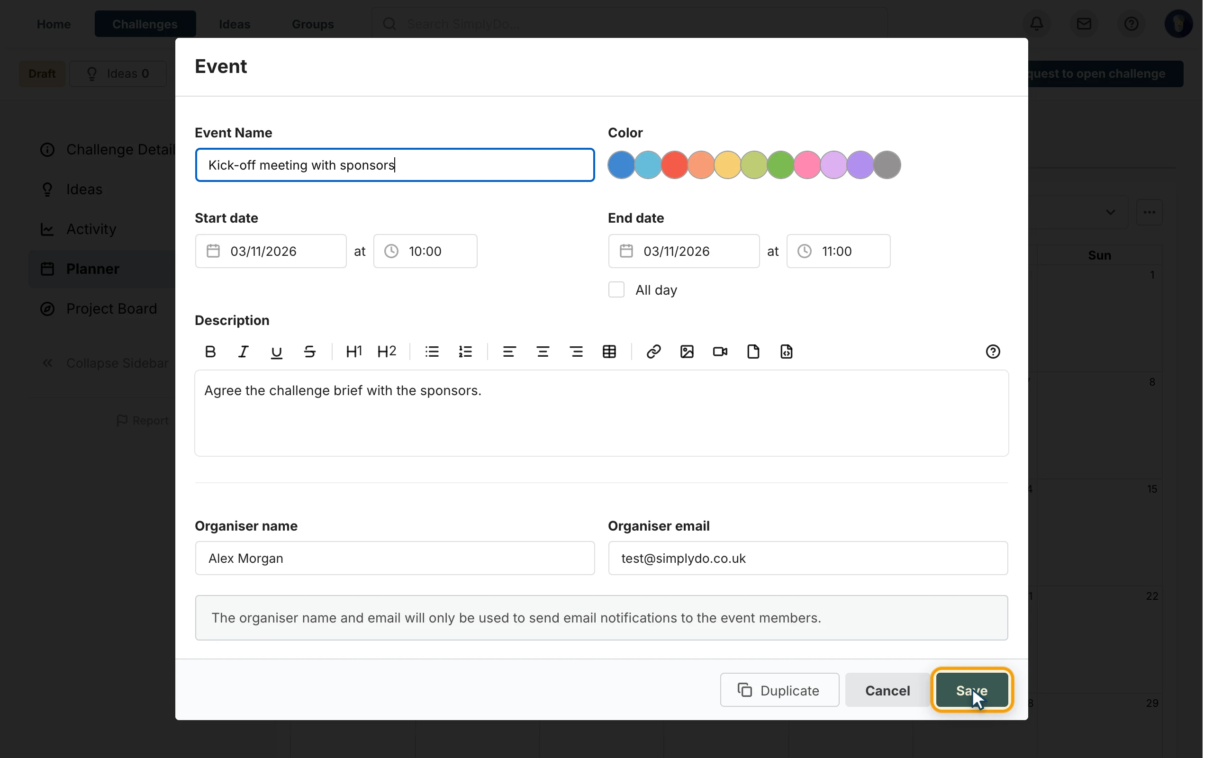Open Activity in the sidebar
Image resolution: width=1213 pixels, height=758 pixels.
pyautogui.click(x=91, y=229)
